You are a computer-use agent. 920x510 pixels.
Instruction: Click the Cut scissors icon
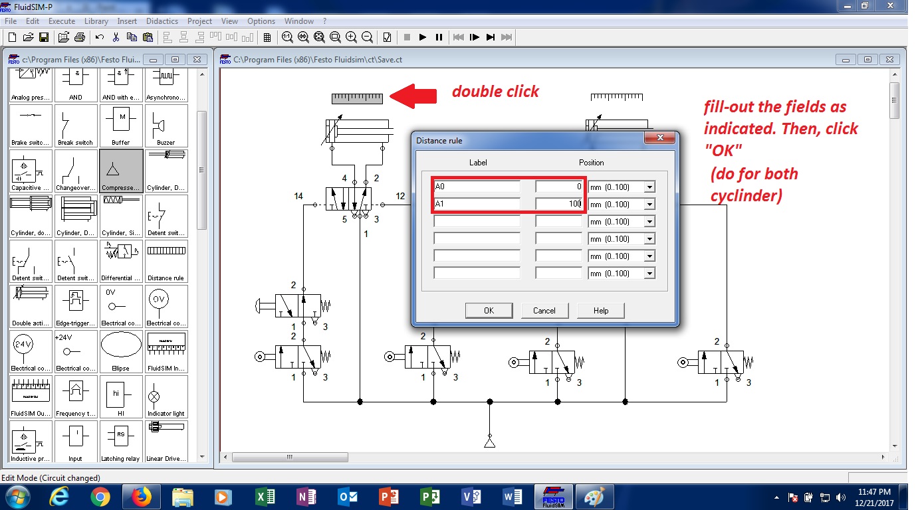pyautogui.click(x=116, y=37)
